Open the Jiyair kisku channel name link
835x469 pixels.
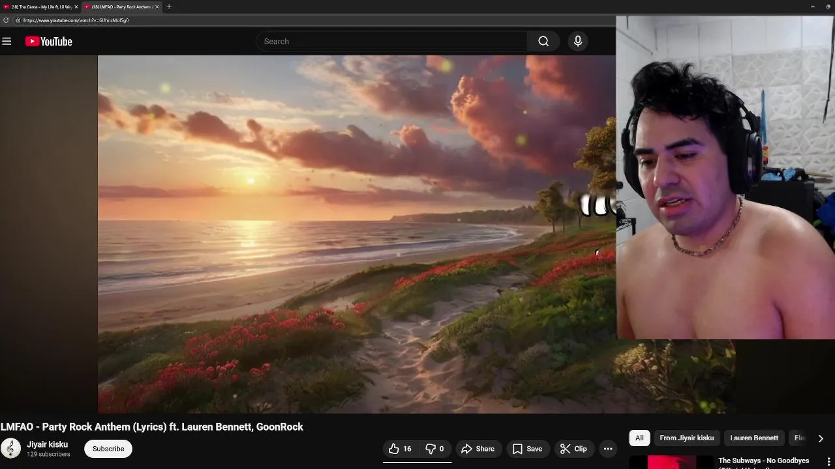(x=47, y=444)
